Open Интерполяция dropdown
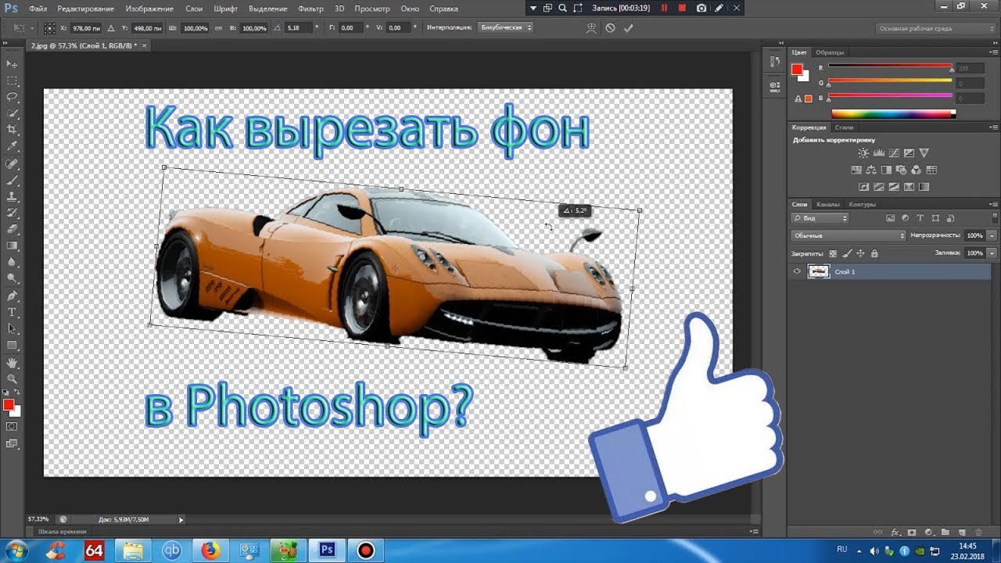The width and height of the screenshot is (1001, 563). point(505,27)
